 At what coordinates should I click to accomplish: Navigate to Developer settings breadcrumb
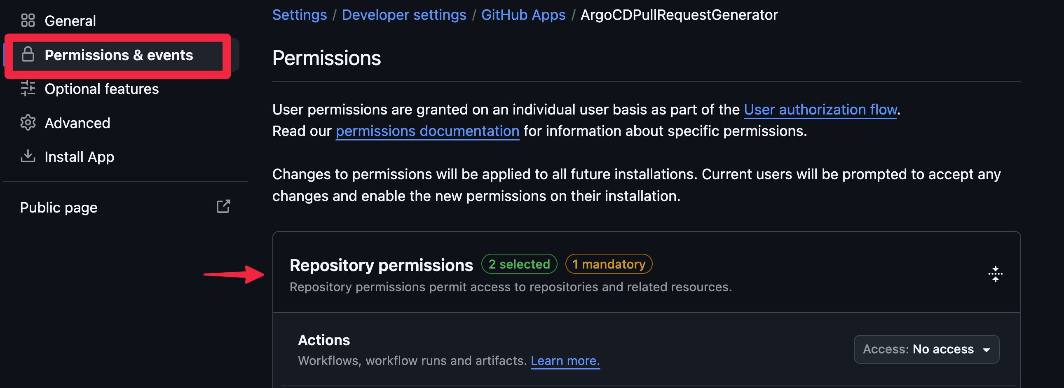point(404,15)
